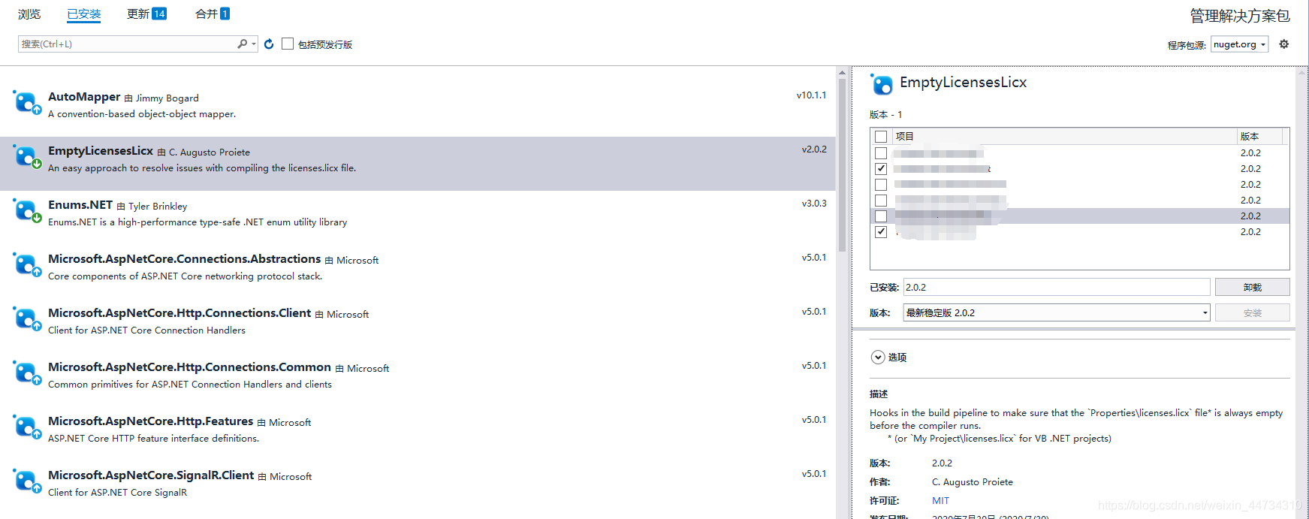Sort projects by the 项目 column header

pos(1065,137)
